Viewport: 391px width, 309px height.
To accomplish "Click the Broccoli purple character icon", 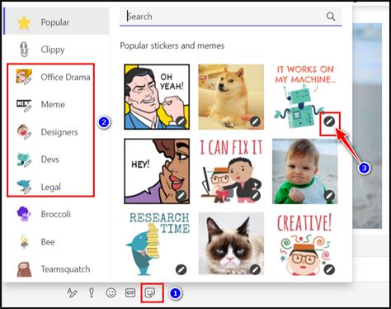I will pyautogui.click(x=24, y=214).
